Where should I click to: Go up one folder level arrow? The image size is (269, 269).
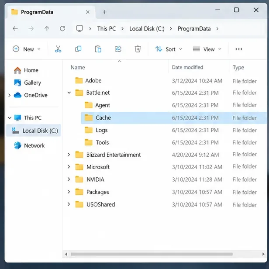[47, 28]
